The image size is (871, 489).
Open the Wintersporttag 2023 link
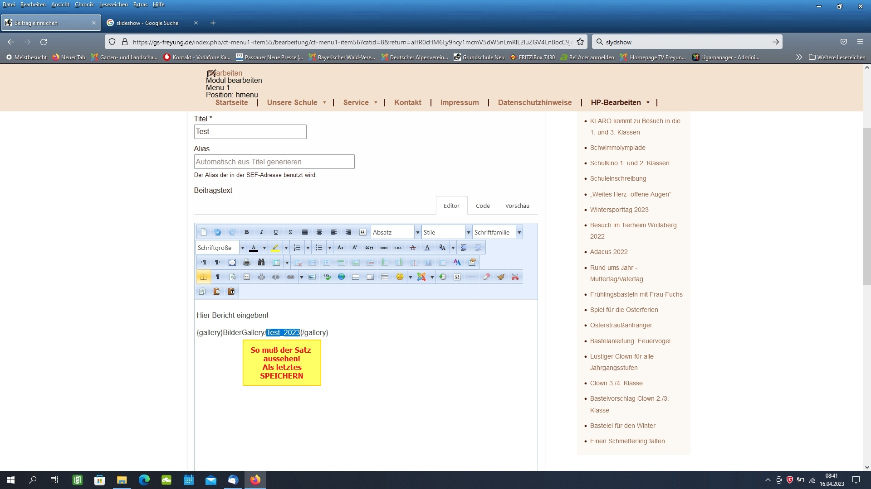point(619,210)
